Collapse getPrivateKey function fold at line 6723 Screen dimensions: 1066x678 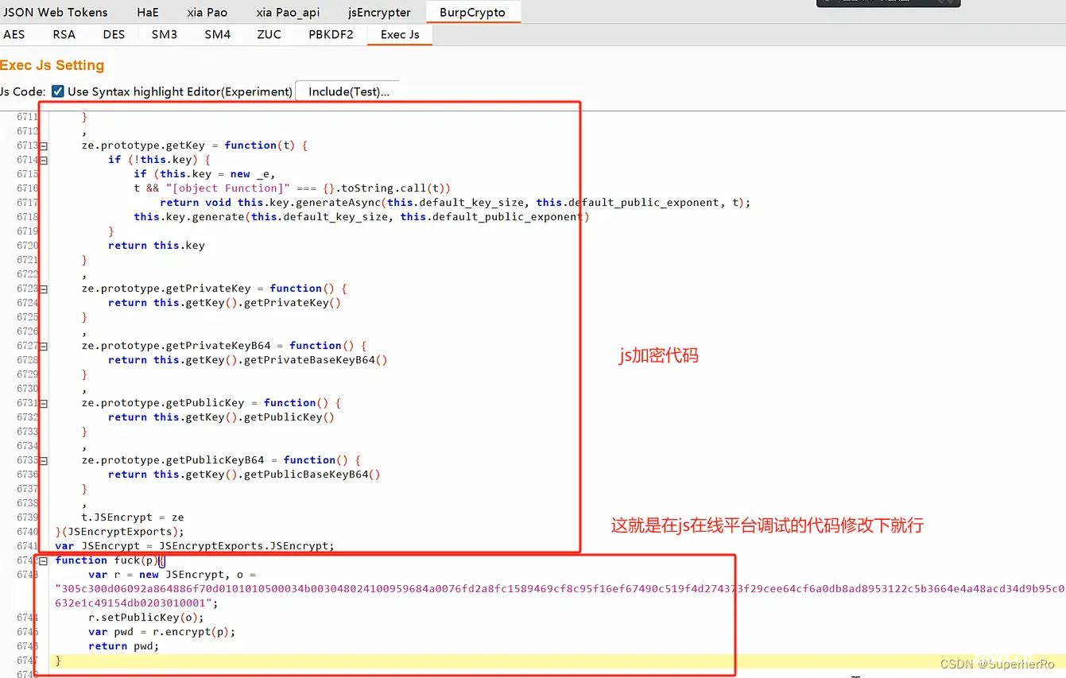click(44, 289)
